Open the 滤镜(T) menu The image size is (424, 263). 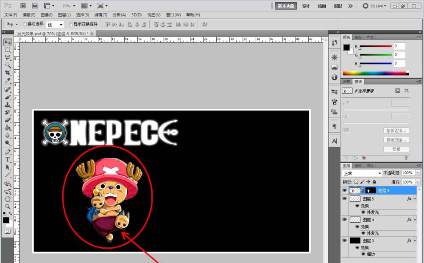[100, 15]
